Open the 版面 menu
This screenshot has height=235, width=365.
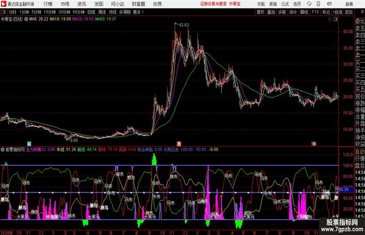[273, 4]
